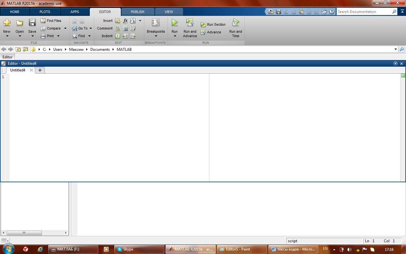Click the quick access Save icon
This screenshot has width=406, height=254.
pos(278,12)
